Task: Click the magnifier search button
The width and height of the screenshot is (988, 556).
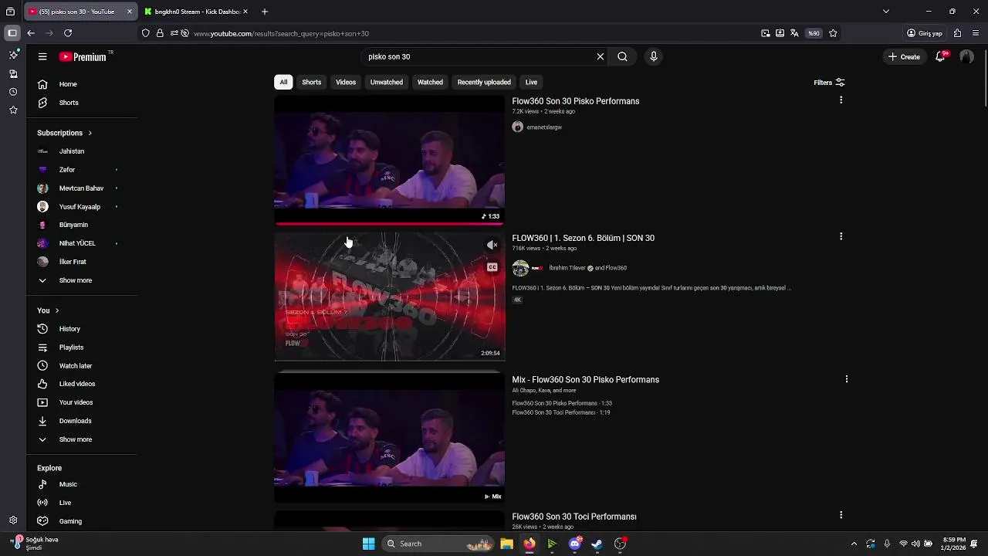Action: [x=622, y=56]
